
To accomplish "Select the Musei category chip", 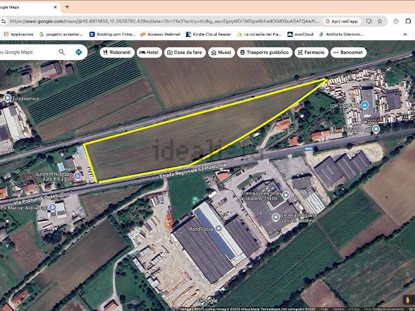I will 221,52.
